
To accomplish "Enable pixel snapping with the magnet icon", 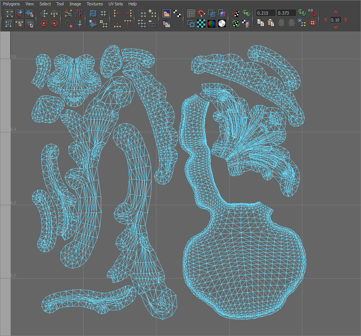I will [x=201, y=14].
